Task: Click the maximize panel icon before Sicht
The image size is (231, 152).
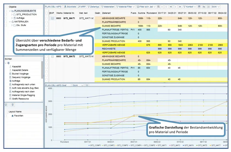Action: 208,7
